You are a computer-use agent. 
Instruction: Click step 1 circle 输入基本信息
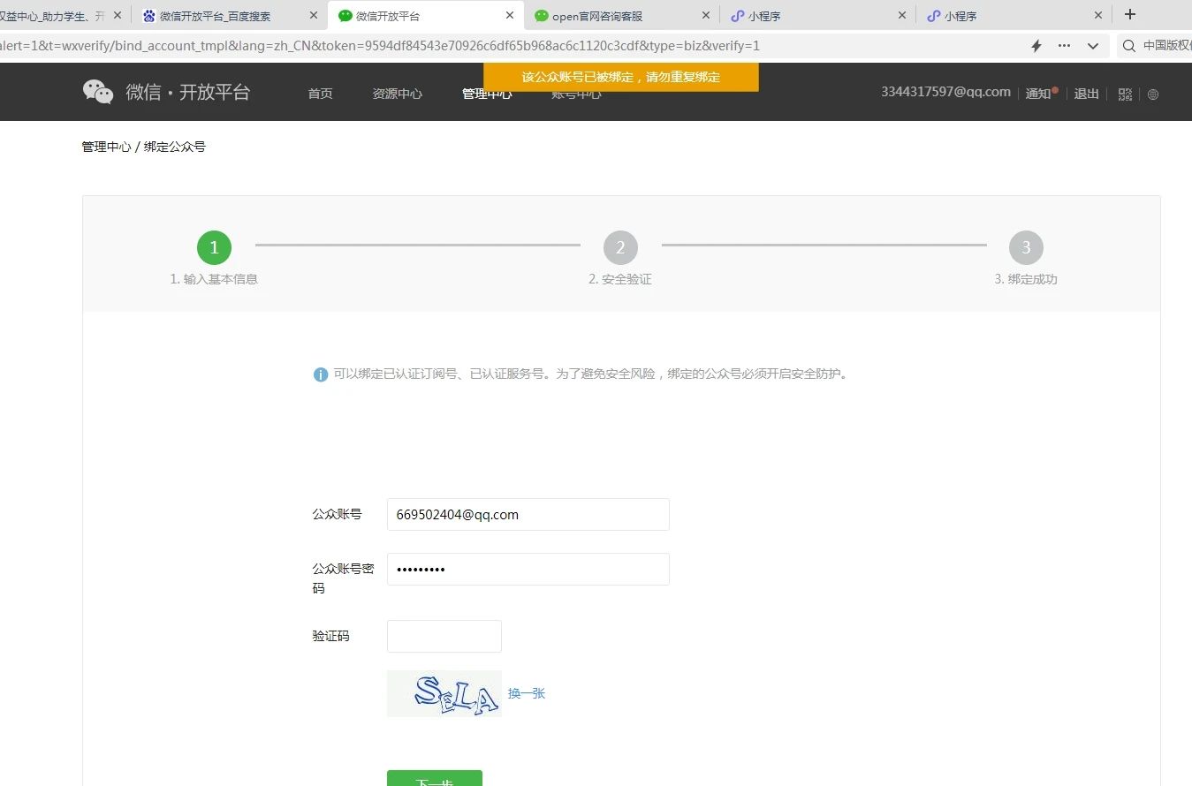click(x=214, y=248)
